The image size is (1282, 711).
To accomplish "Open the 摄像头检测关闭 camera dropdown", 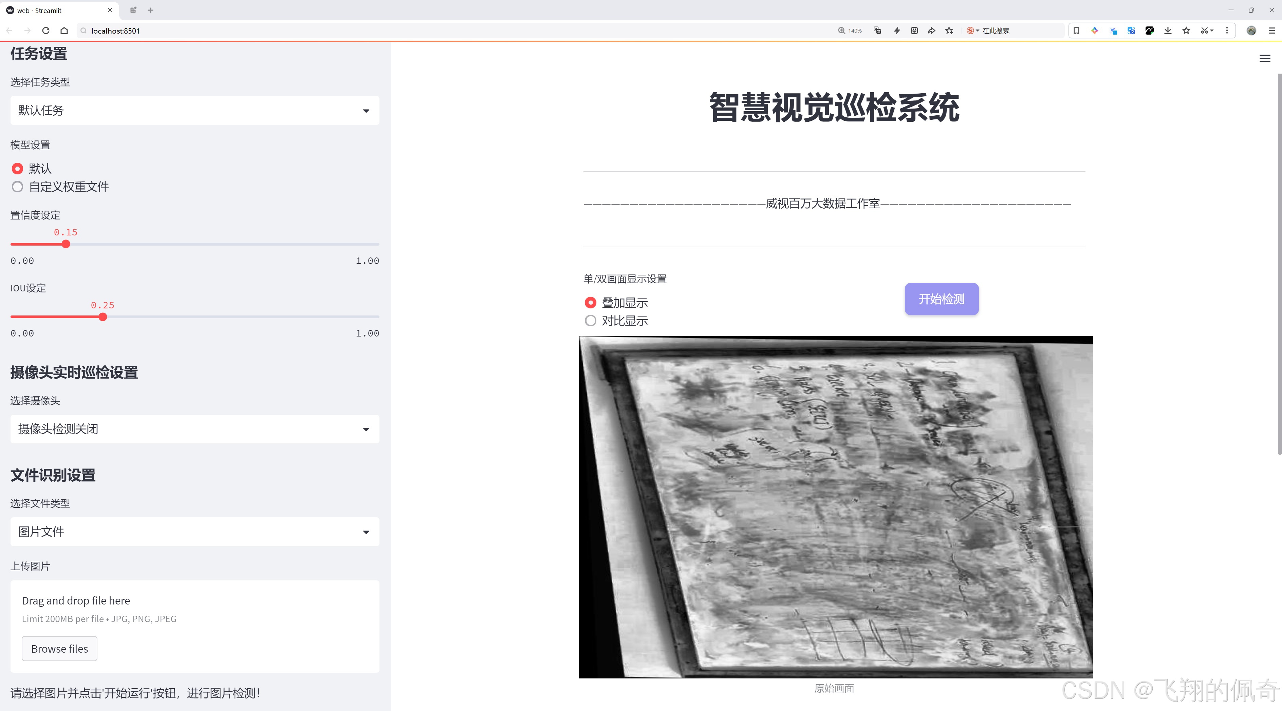I will click(194, 429).
